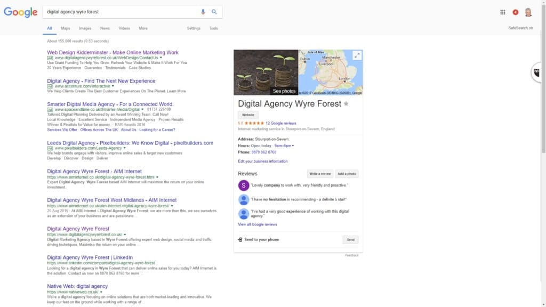The height and width of the screenshot is (307, 546).
Task: Open 'Digital Agency Wyre Forest - AIM Internet' result
Action: (x=94, y=171)
